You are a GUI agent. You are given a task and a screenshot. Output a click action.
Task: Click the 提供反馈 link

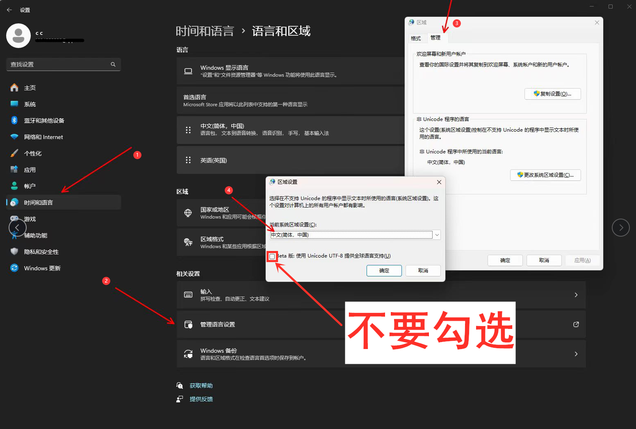[201, 399]
